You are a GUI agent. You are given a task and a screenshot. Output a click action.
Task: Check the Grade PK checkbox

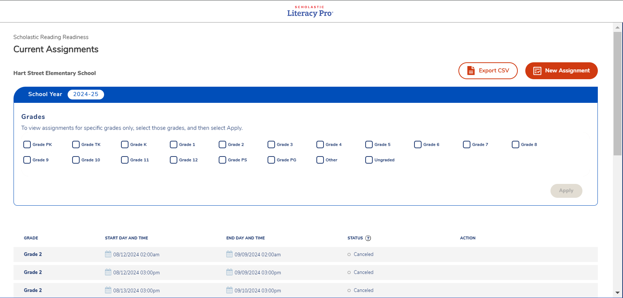click(x=27, y=144)
